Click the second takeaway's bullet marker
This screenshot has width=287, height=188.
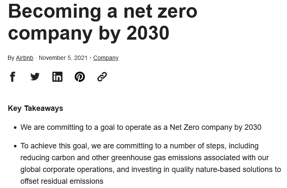(15, 146)
